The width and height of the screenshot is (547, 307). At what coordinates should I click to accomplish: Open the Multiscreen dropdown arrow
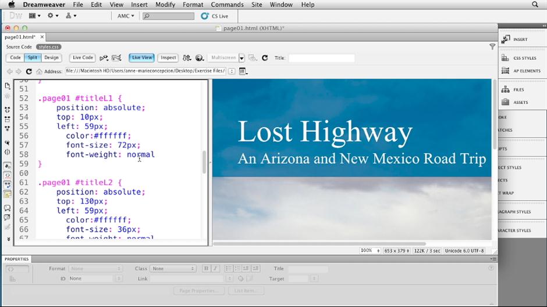[241, 58]
